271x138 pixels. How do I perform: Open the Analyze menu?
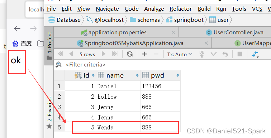coord(154,9)
